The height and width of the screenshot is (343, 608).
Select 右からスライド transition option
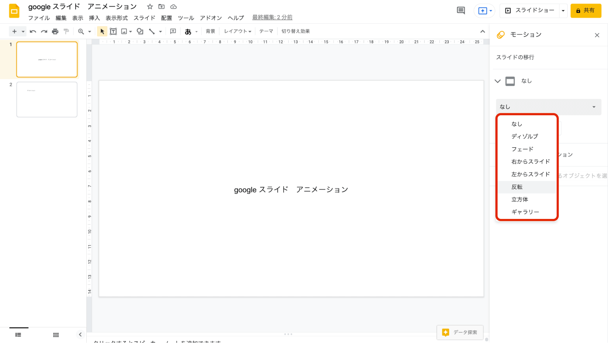527,162
